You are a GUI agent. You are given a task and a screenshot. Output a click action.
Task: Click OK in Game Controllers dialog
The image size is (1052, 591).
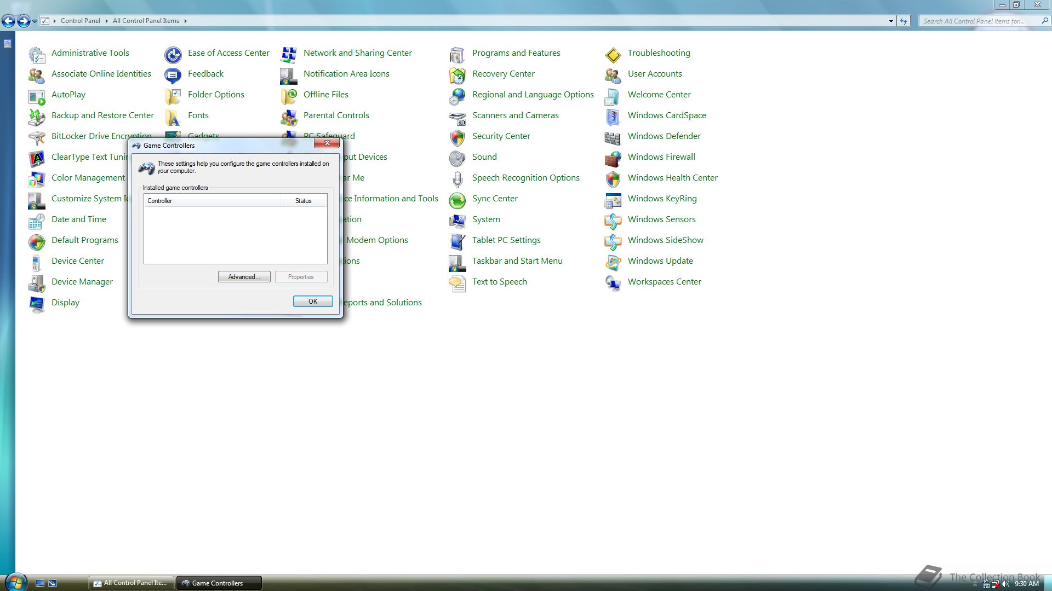[313, 302]
